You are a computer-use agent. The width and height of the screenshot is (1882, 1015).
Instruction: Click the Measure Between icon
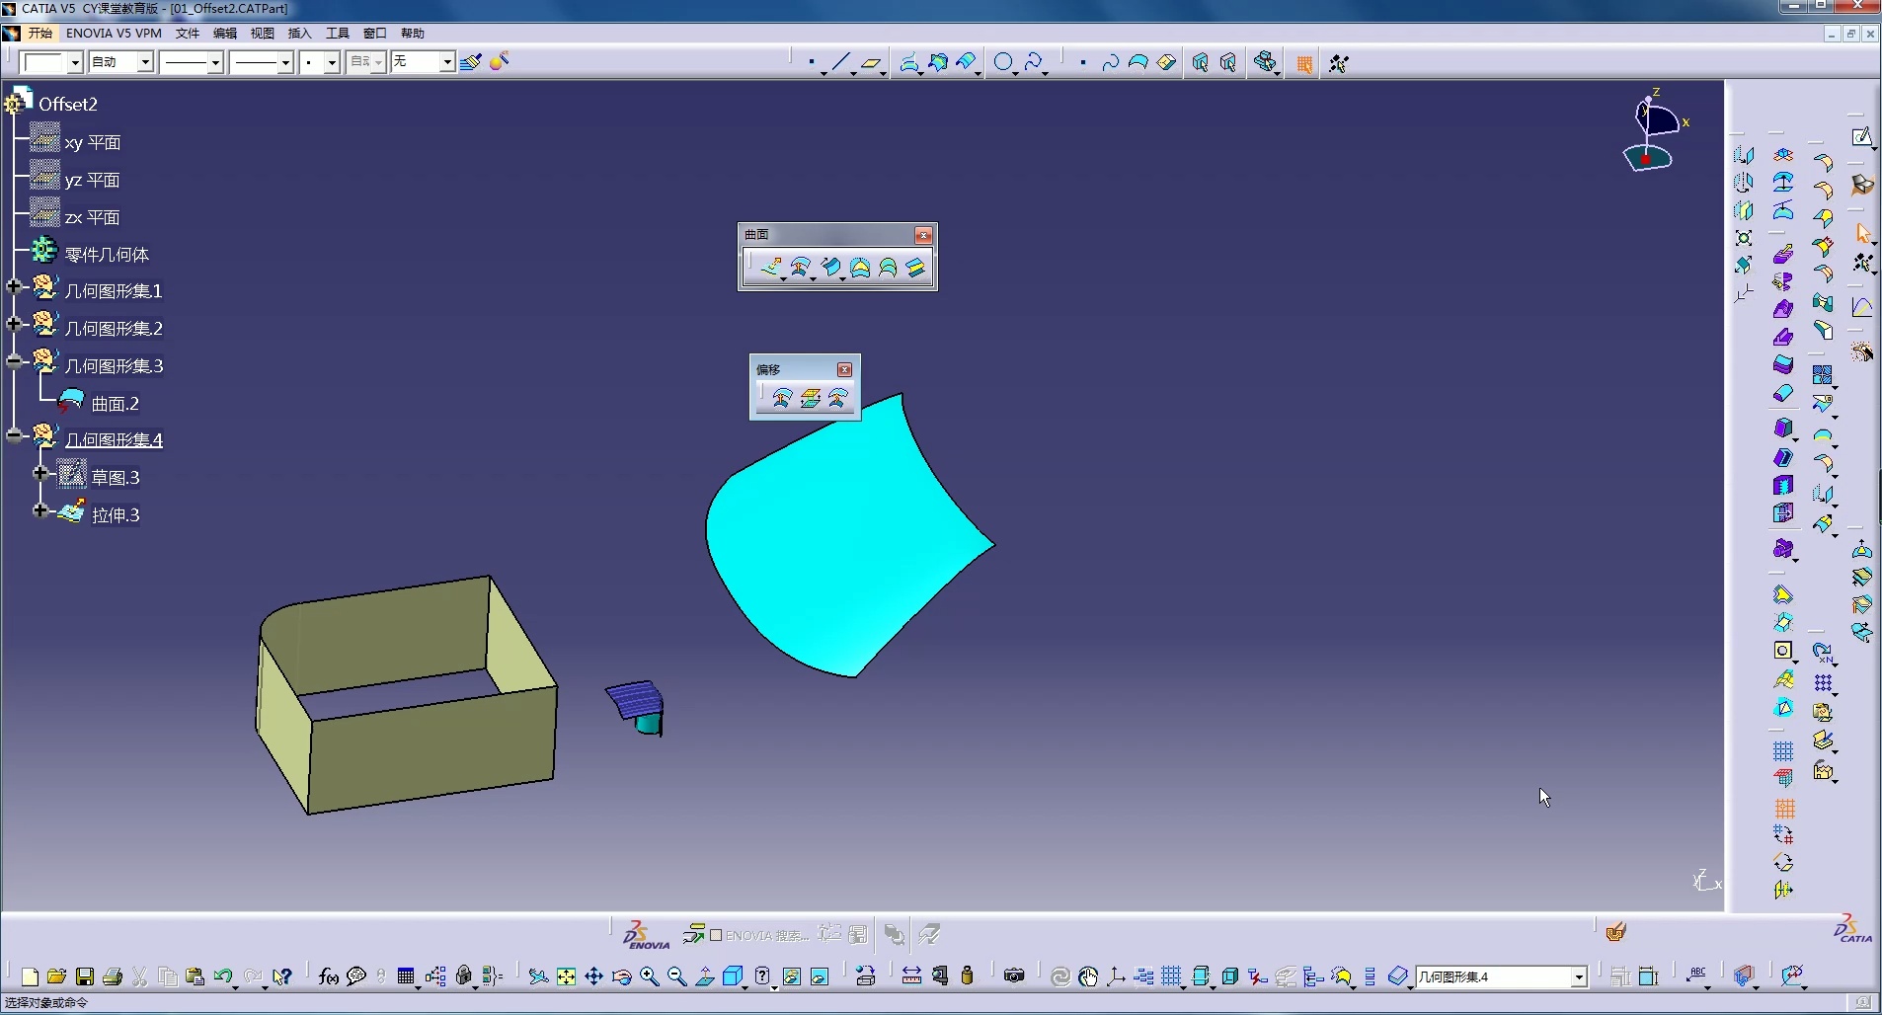911,976
